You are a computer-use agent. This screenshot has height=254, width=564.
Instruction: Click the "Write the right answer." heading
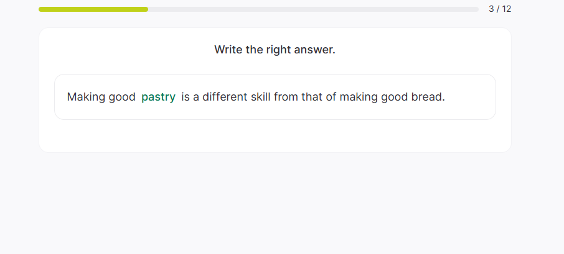tap(275, 50)
